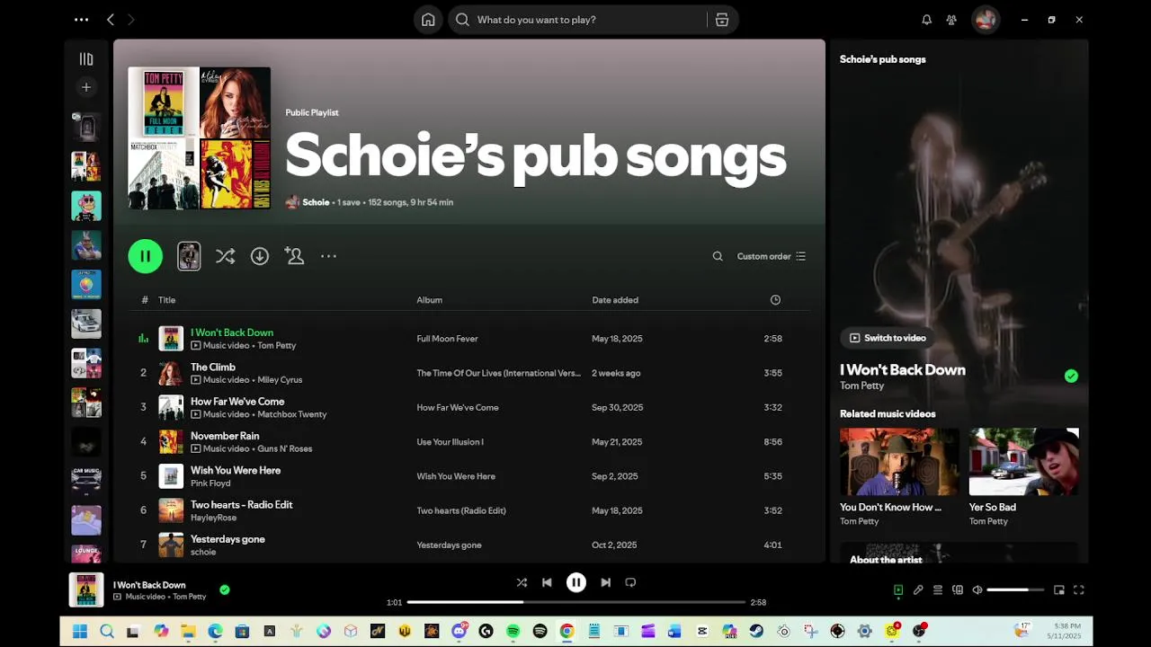Open the notifications bell
The image size is (1151, 647).
coord(926,20)
